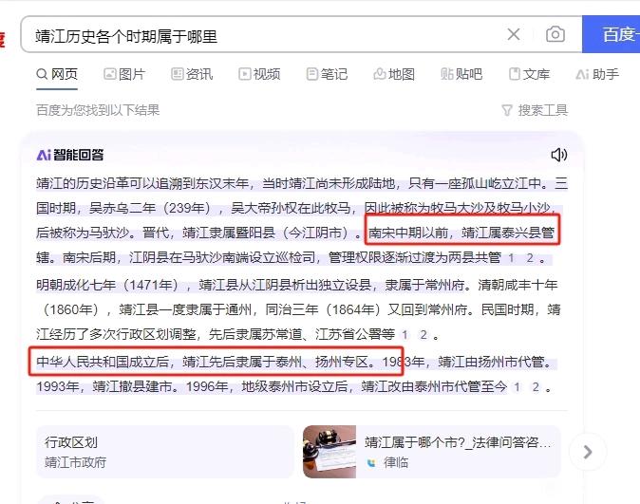
Task: Play AI answer audio speaker icon
Action: [559, 155]
